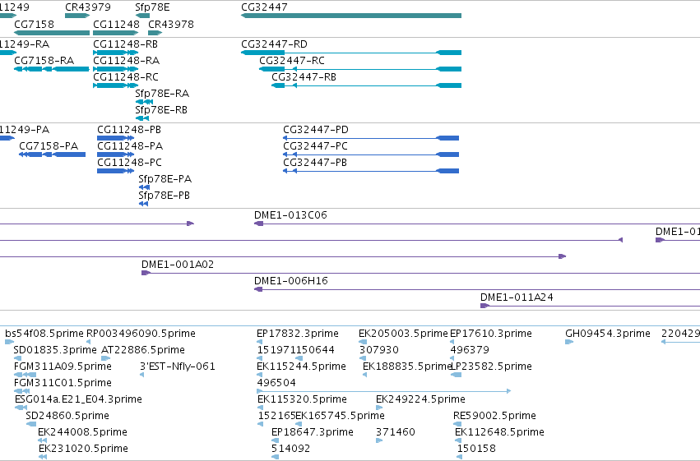Select the DME1-006H16 clone label
The image size is (700, 461).
291,281
